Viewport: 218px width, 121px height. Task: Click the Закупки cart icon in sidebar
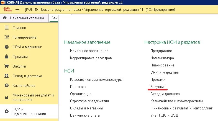(x=7, y=66)
